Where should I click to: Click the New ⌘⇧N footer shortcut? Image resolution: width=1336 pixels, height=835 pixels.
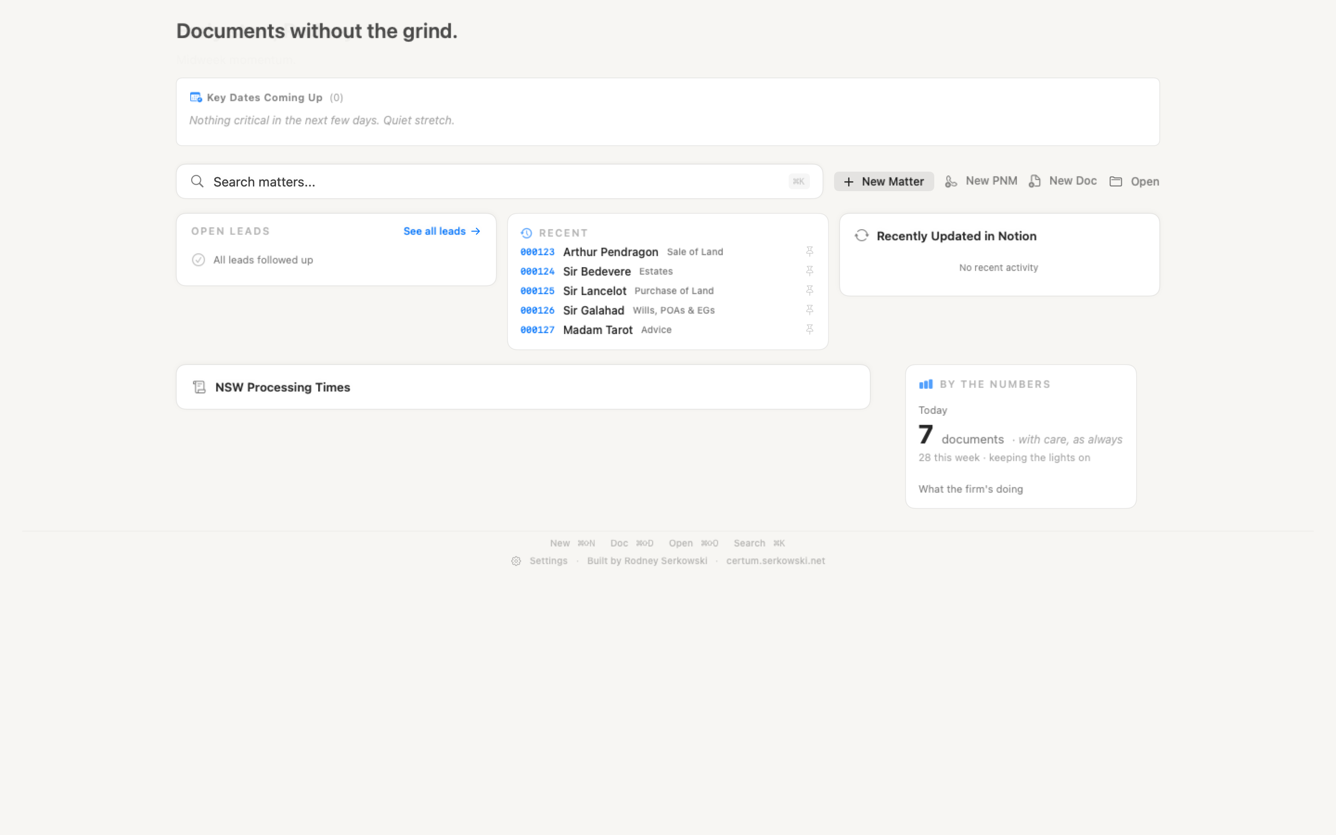[x=572, y=543]
